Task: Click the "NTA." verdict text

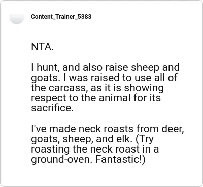Action: (x=42, y=47)
